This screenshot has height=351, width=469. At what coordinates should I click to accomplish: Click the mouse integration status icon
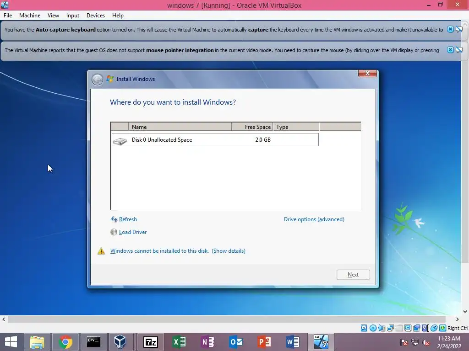[434, 328]
